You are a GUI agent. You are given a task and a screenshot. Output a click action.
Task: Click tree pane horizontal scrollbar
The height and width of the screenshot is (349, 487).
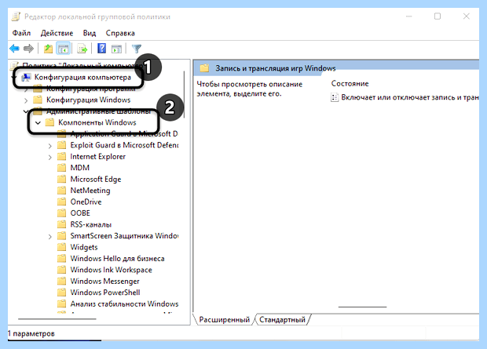[x=57, y=318]
